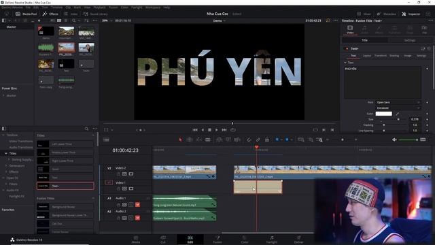Viewport: 435px width, 245px height.
Task: Mute Audio 1 track with M button
Action: 137,204
